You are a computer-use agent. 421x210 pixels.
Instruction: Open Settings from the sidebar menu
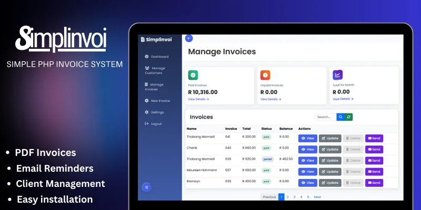(x=154, y=112)
